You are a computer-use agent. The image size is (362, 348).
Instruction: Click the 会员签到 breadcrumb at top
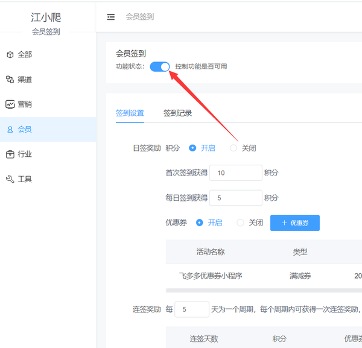(140, 17)
